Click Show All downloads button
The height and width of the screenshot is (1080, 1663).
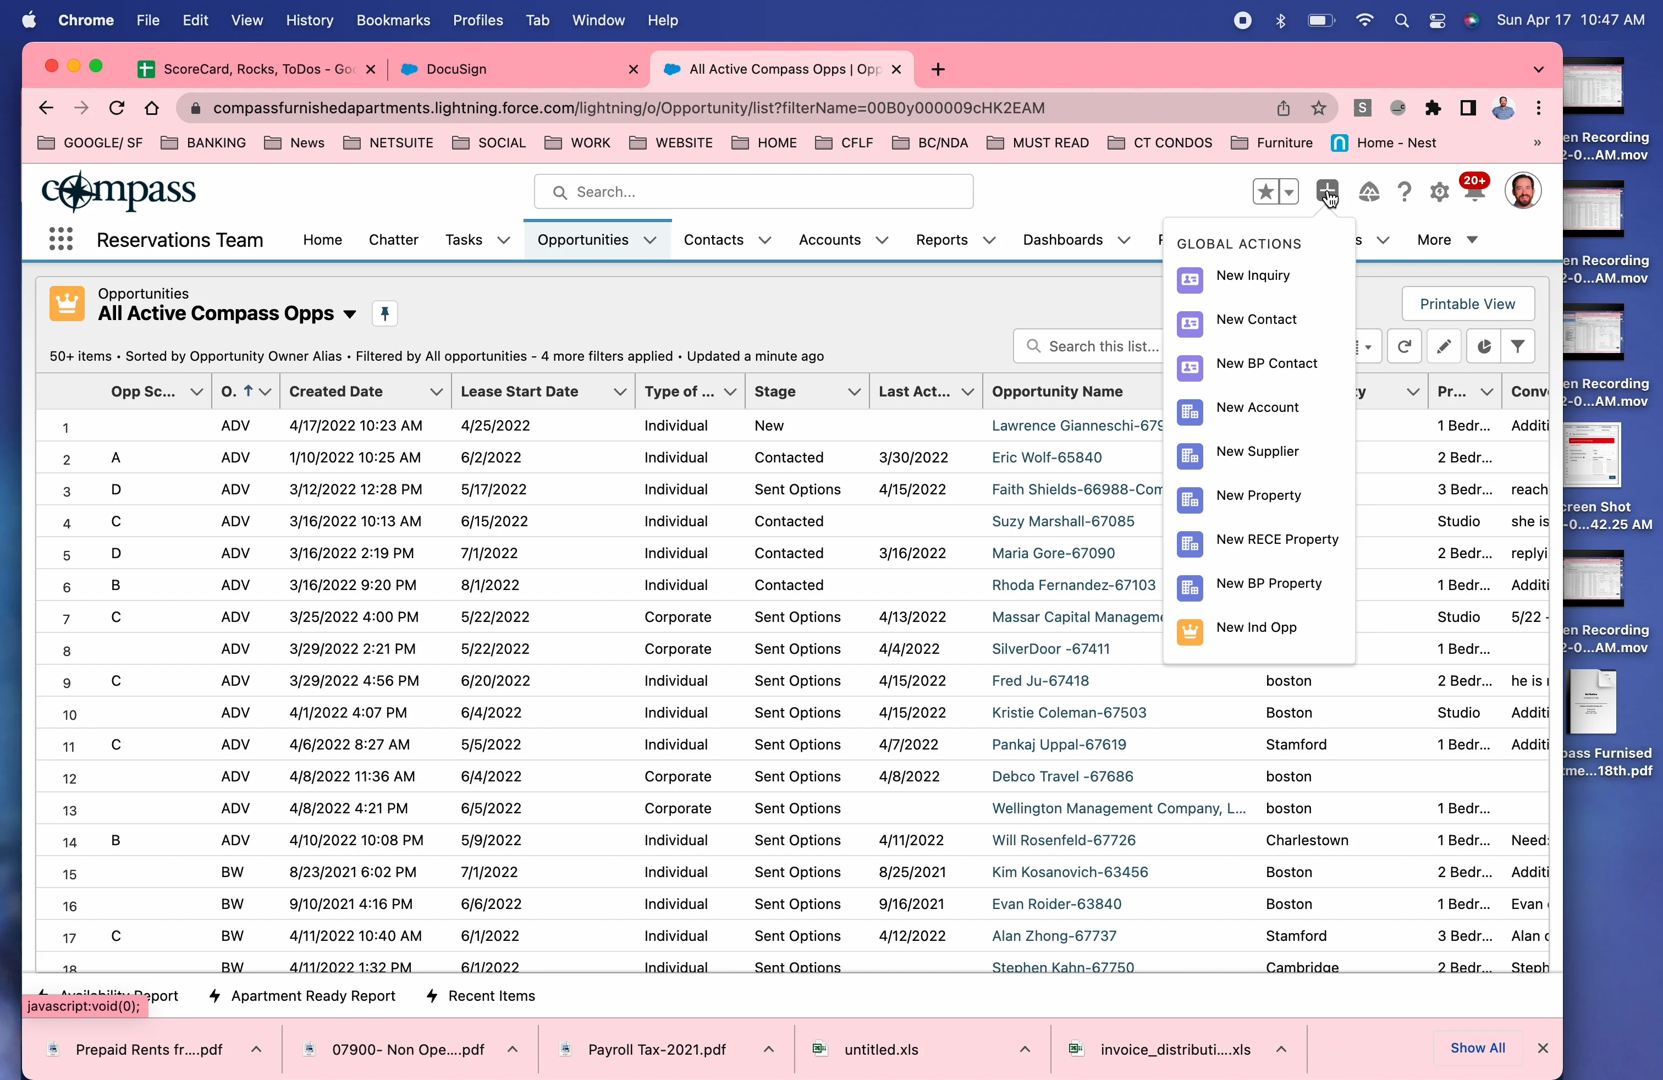(x=1477, y=1048)
